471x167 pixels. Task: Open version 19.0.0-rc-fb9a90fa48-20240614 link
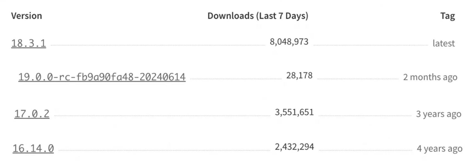102,77
